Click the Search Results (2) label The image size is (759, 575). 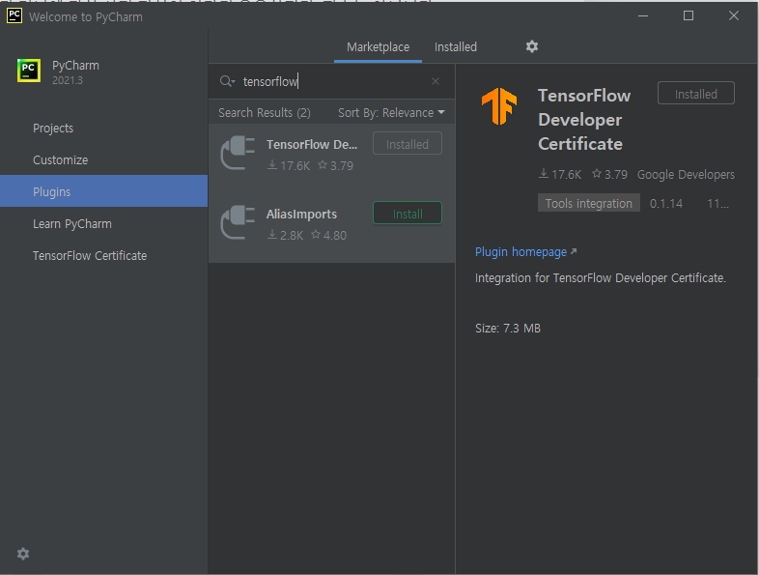tap(265, 113)
